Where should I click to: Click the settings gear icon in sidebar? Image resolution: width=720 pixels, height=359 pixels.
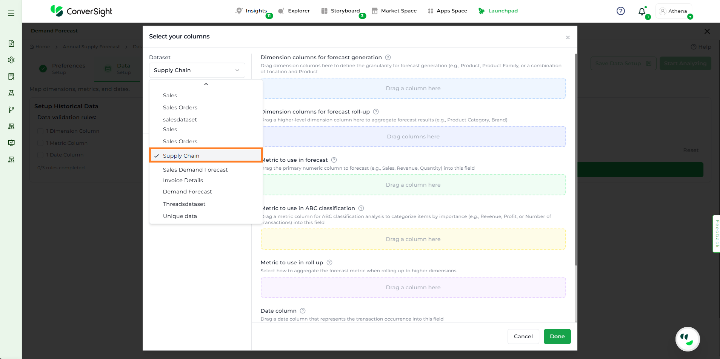point(11,60)
